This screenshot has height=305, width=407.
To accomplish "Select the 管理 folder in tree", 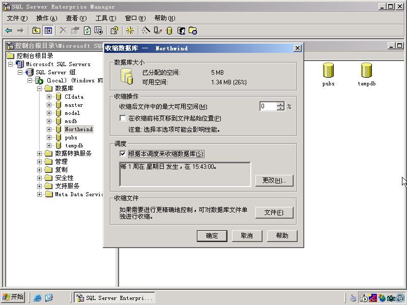I will [x=61, y=162].
